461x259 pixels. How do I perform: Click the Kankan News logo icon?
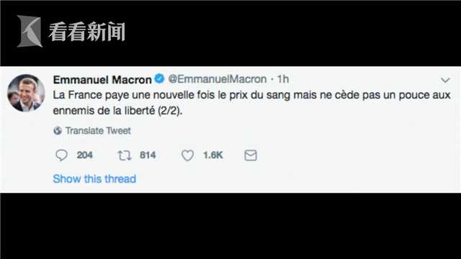click(30, 31)
